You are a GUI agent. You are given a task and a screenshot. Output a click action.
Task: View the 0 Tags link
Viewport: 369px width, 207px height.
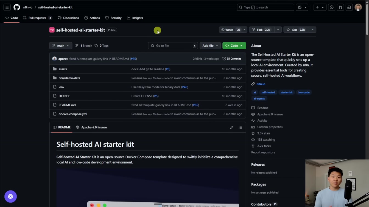click(102, 46)
